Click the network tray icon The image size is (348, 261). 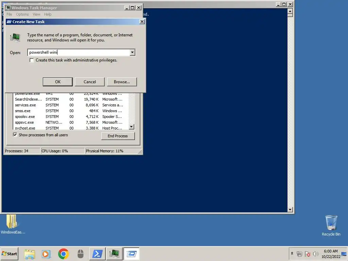point(299,254)
